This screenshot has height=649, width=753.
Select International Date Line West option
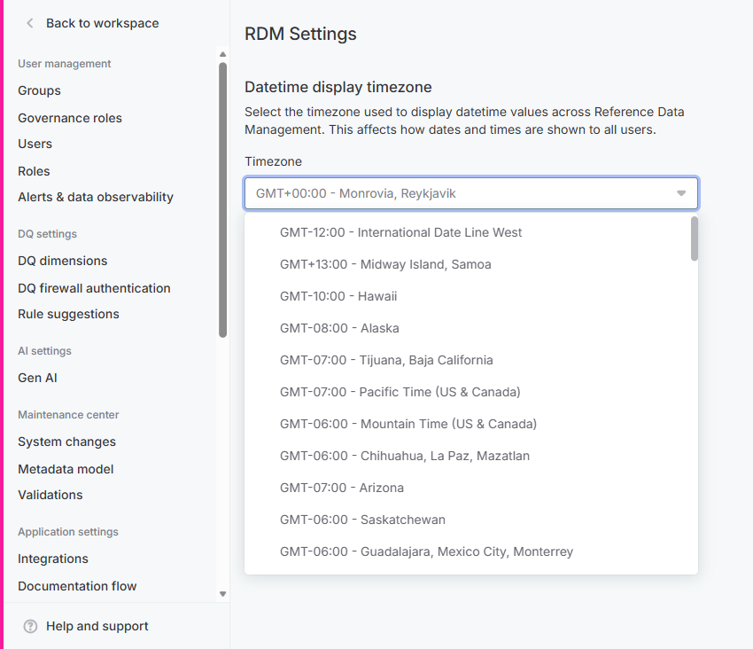[400, 232]
